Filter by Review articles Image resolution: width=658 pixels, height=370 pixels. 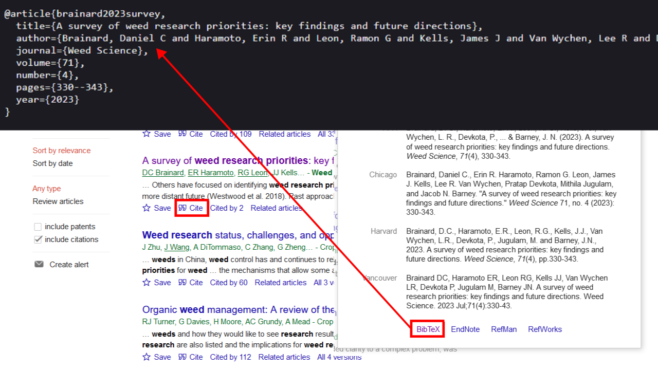click(x=58, y=201)
